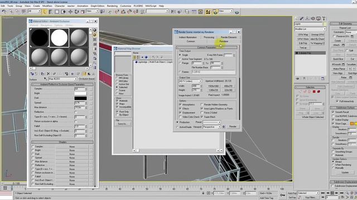Click Reset Map delete X icon in Material Editor
Viewport: 357px width, 200px height.
(x=48, y=74)
